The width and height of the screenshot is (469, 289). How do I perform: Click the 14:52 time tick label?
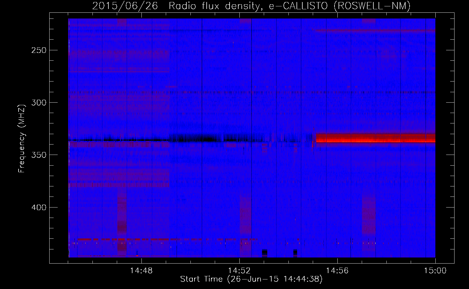coord(239,271)
